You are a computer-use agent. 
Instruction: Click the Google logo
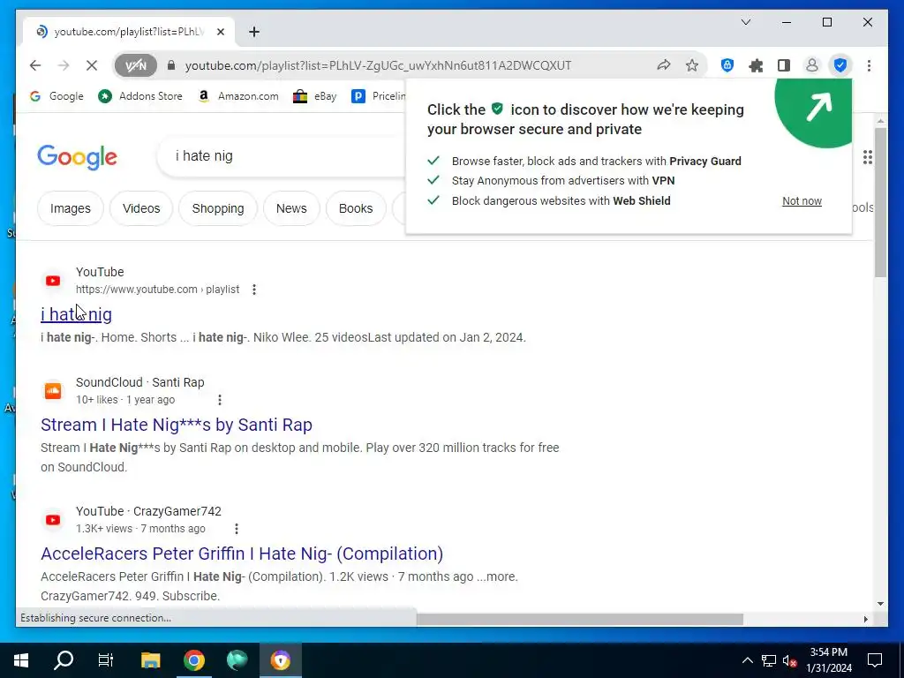click(78, 157)
